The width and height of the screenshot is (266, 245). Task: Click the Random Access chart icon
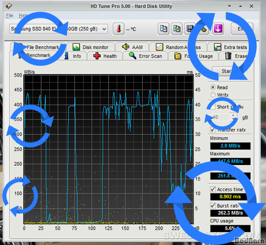[x=159, y=47]
